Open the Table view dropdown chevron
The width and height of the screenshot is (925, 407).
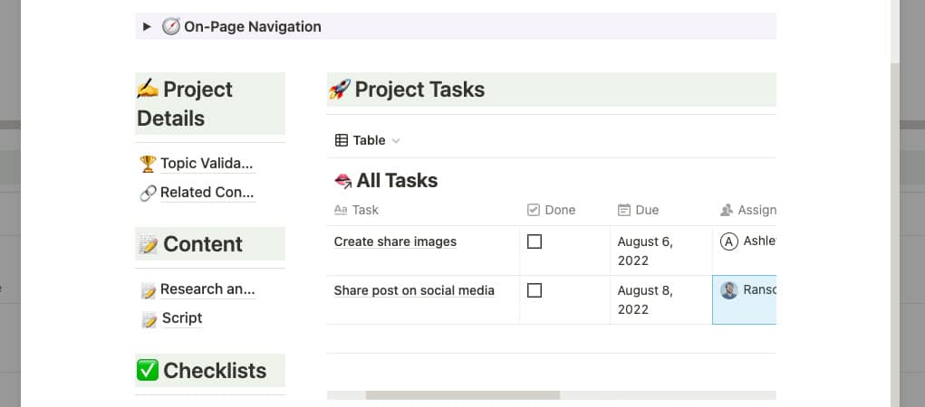pyautogui.click(x=396, y=141)
